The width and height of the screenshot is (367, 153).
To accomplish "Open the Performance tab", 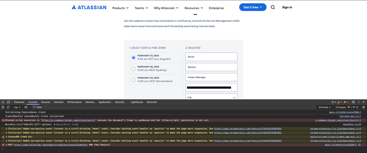I will pos(75,102).
